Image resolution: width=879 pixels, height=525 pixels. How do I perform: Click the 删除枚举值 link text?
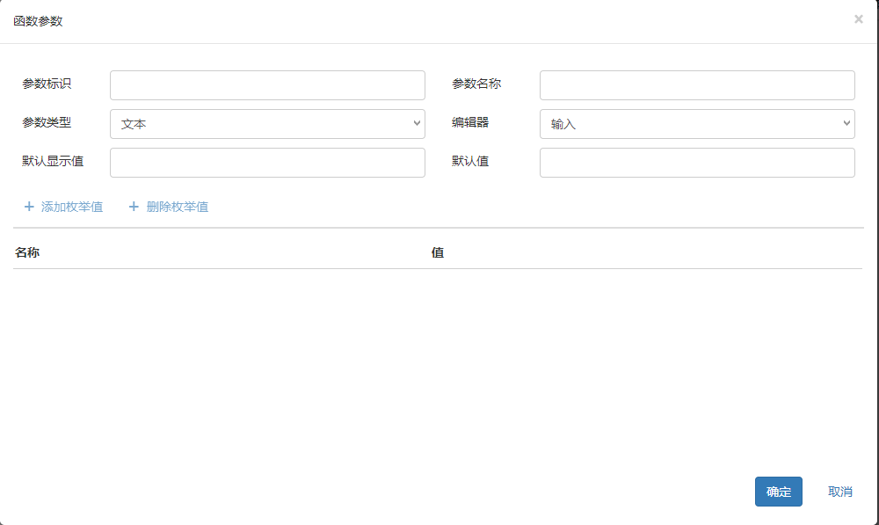pyautogui.click(x=178, y=207)
